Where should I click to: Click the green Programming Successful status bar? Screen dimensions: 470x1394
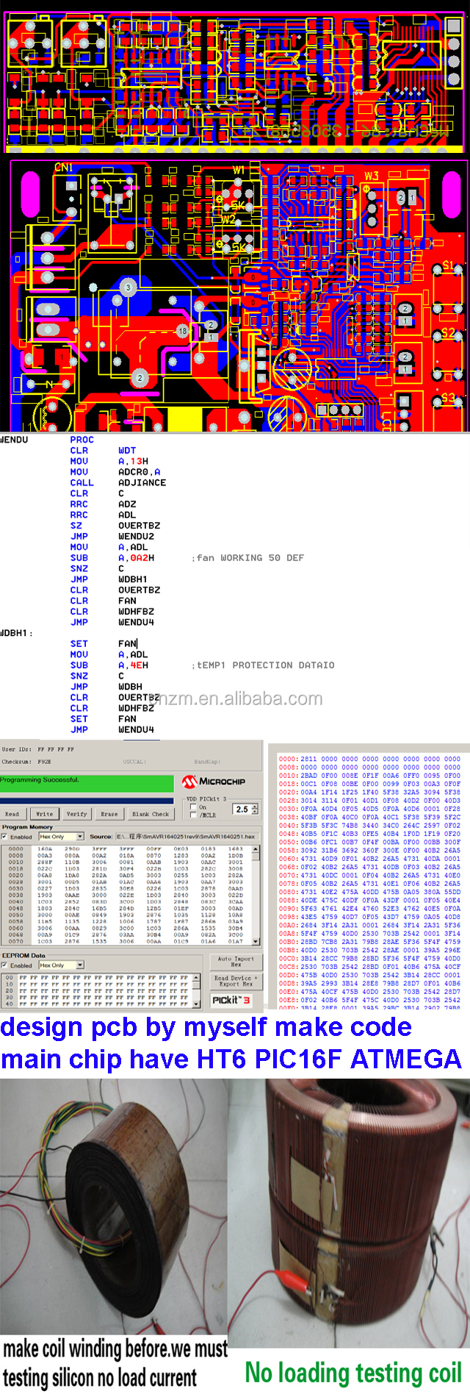87,782
